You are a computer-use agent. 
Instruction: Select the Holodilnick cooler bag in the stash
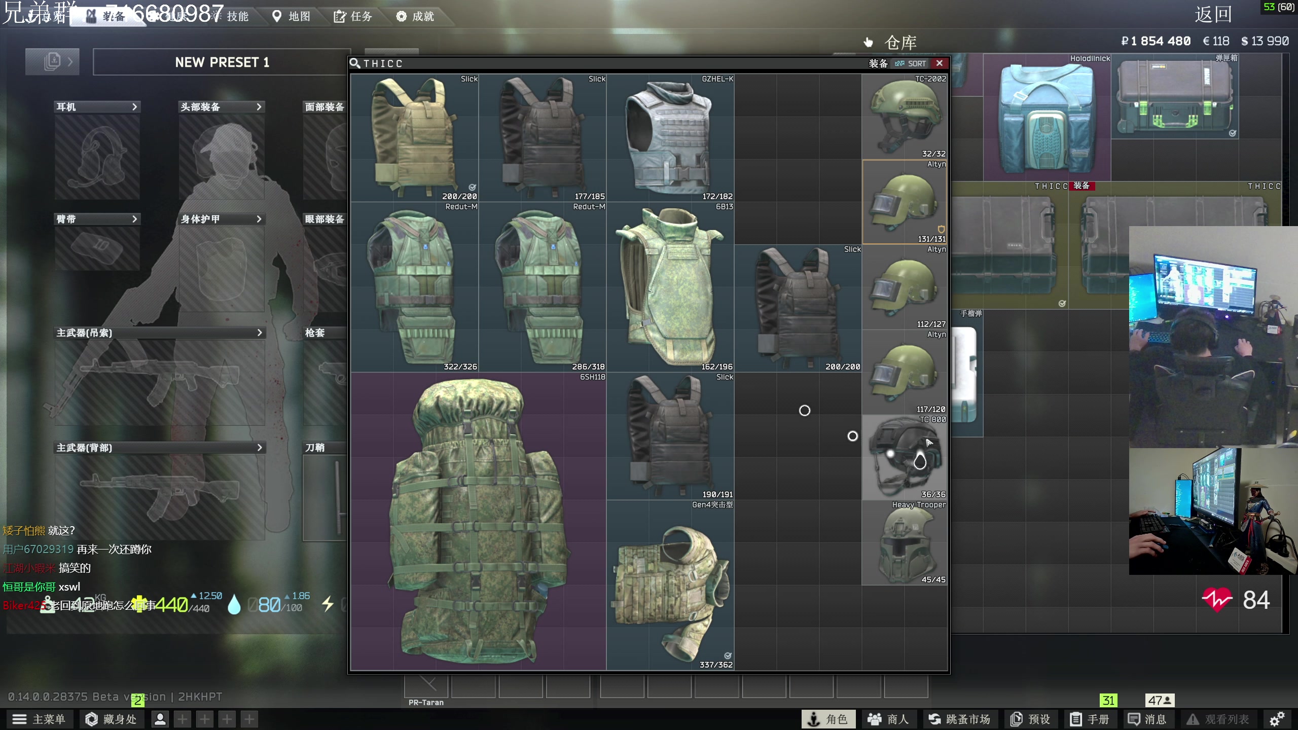[1047, 117]
